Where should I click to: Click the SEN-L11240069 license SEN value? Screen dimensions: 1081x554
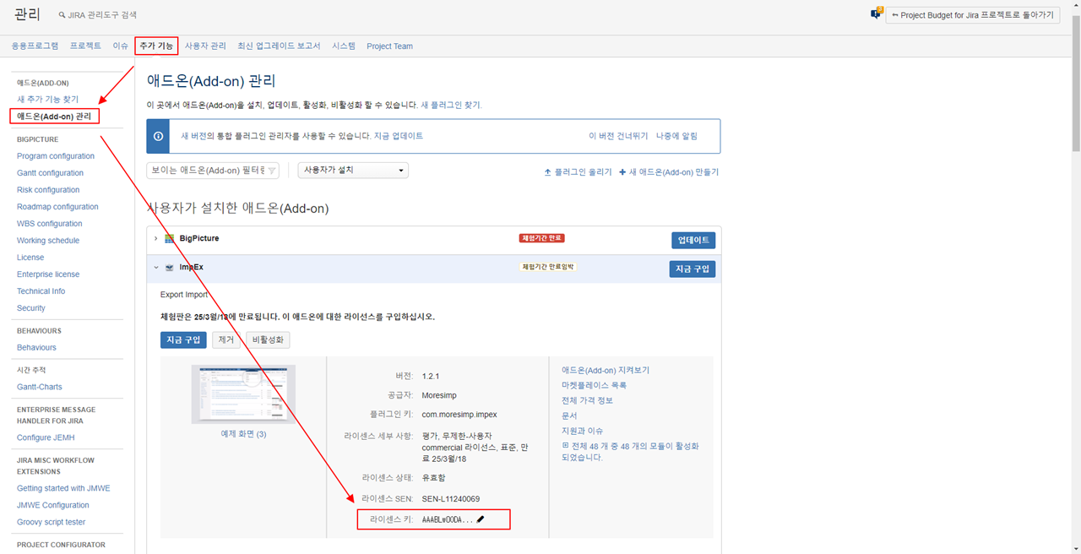click(451, 499)
